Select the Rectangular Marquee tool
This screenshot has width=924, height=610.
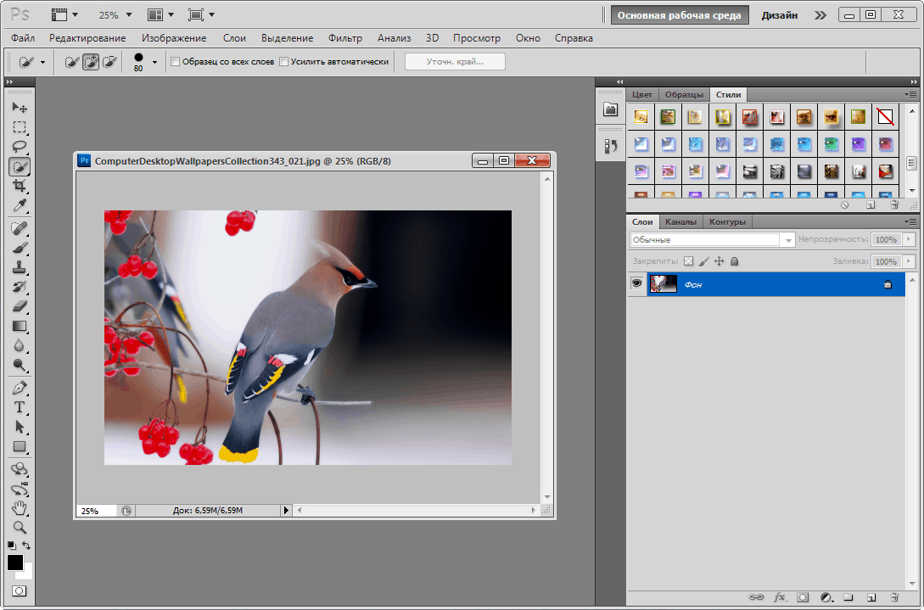point(20,127)
